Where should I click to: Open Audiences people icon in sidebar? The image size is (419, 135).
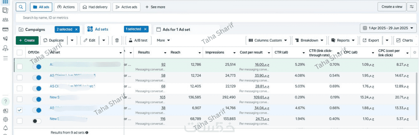[x=5, y=20]
